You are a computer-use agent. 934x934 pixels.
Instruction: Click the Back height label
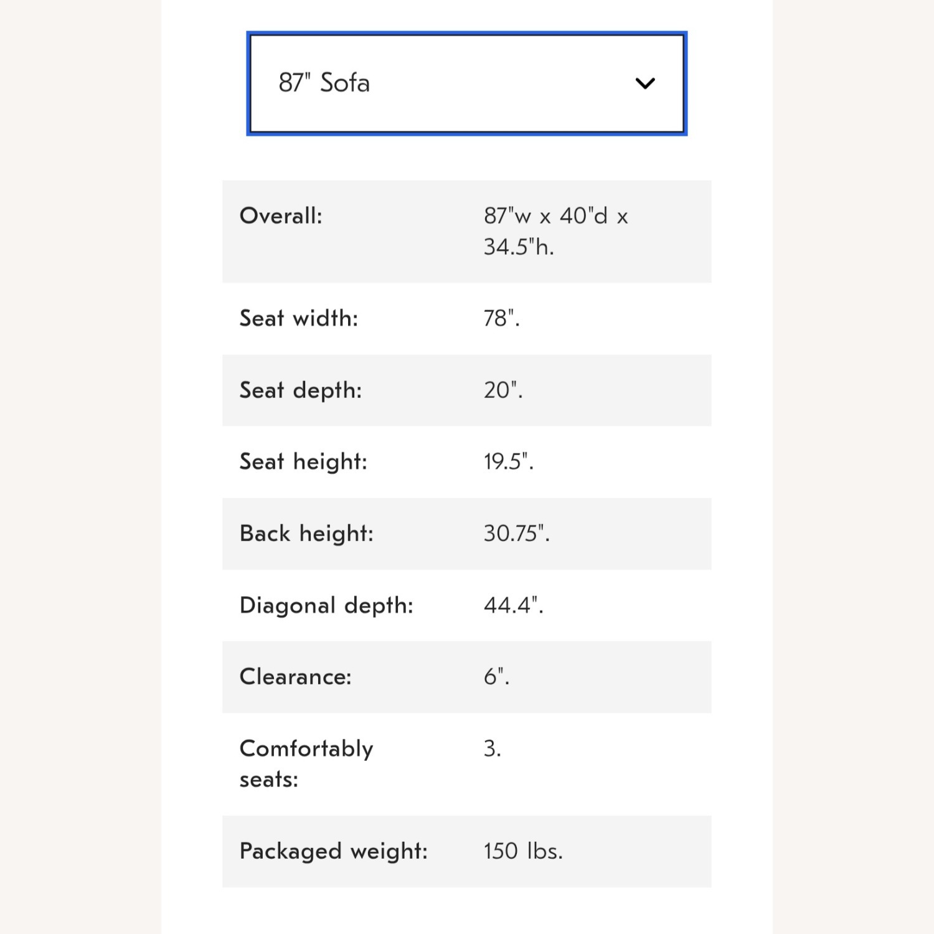(x=306, y=534)
